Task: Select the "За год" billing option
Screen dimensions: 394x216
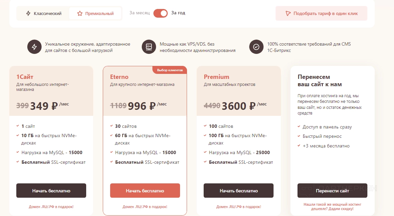Action: (178, 13)
